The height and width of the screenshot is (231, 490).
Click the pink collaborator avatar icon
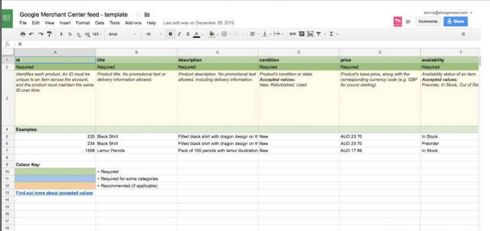pos(398,22)
